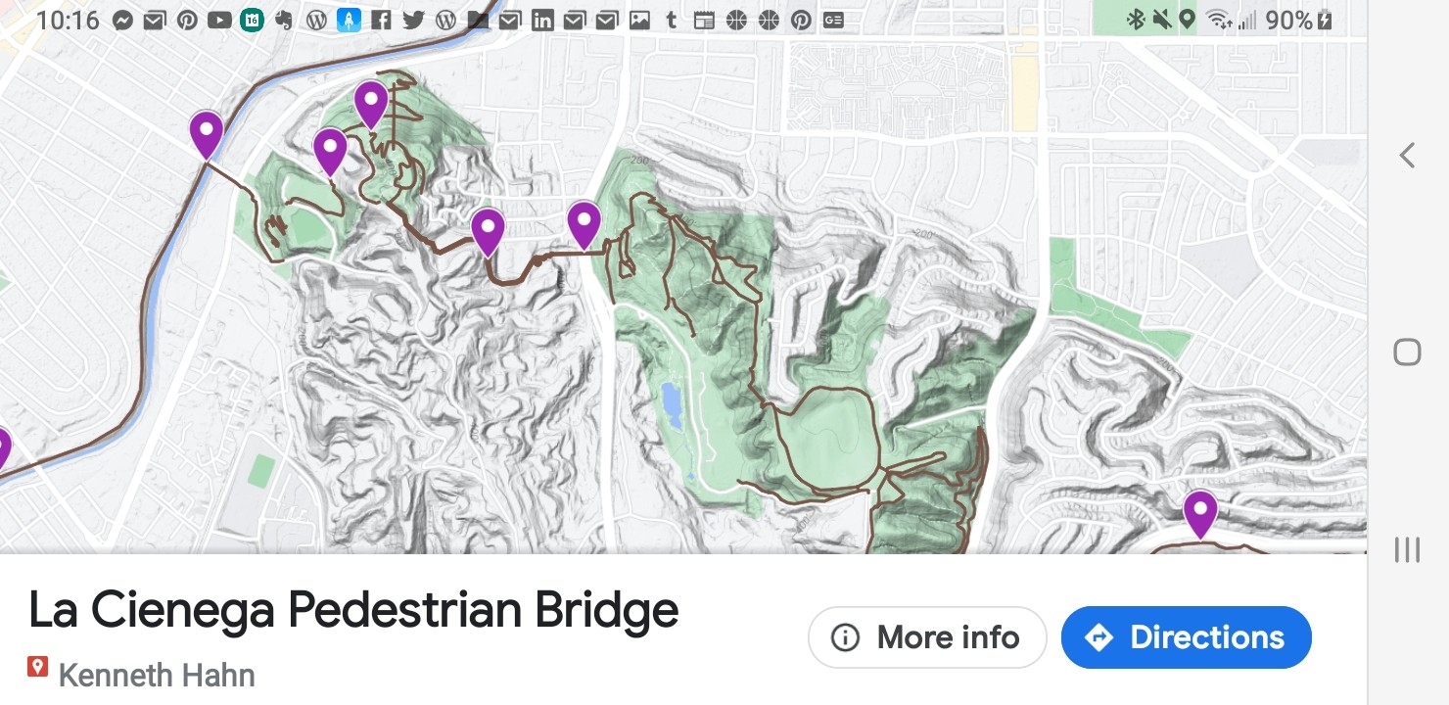Tap the westernmost full pin near the creek
The height and width of the screenshot is (705, 1449).
206,132
